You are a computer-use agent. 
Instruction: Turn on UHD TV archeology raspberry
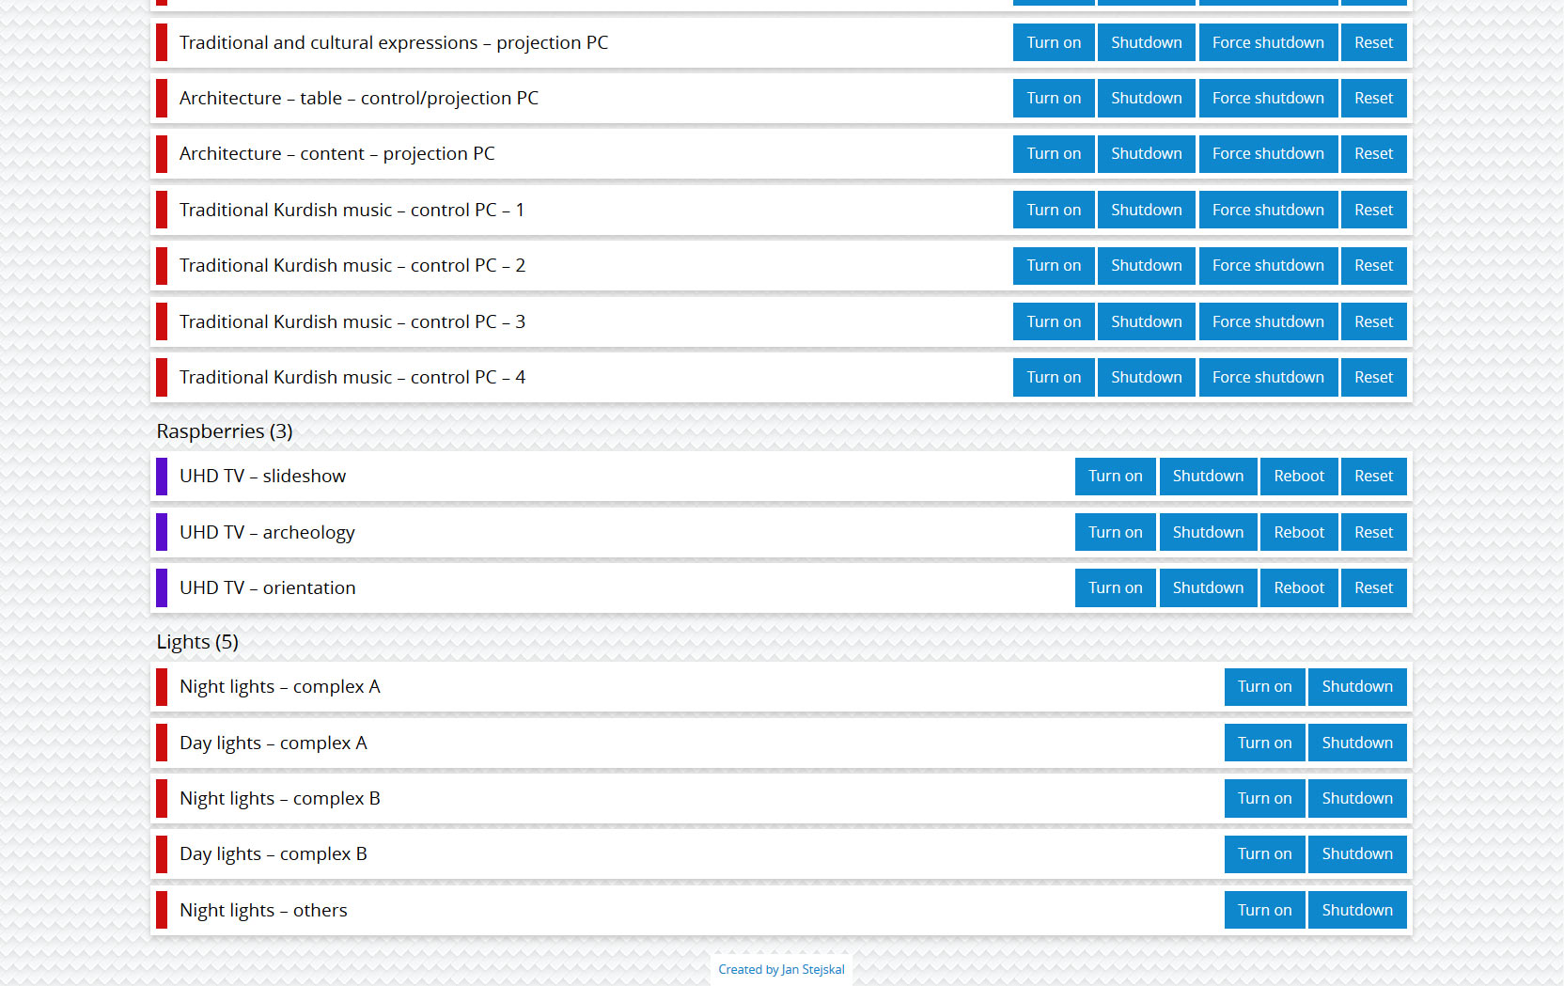click(x=1116, y=532)
